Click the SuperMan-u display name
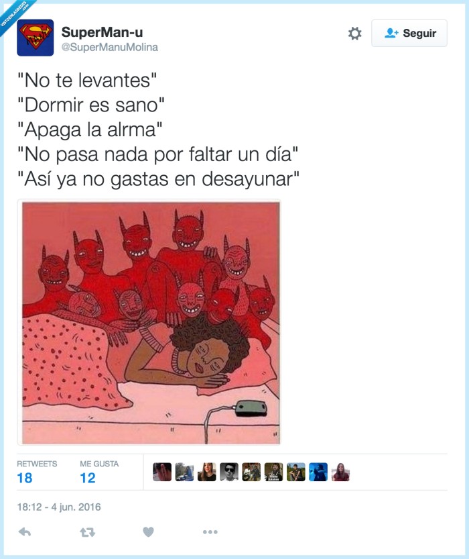This screenshot has height=559, width=469. 102,32
